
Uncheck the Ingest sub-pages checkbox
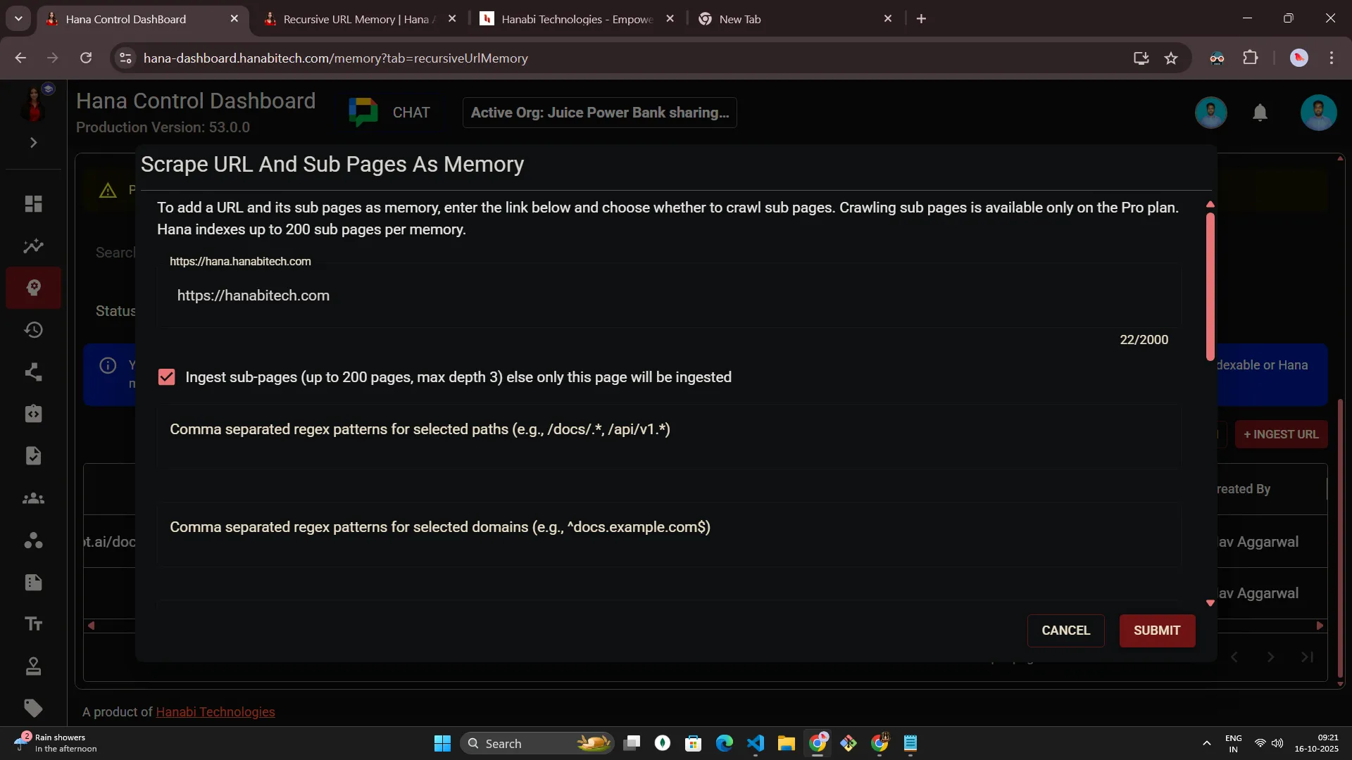click(x=167, y=377)
